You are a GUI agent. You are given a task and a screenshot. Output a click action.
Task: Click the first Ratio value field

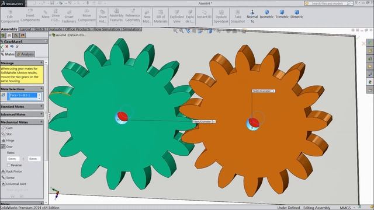point(13,159)
